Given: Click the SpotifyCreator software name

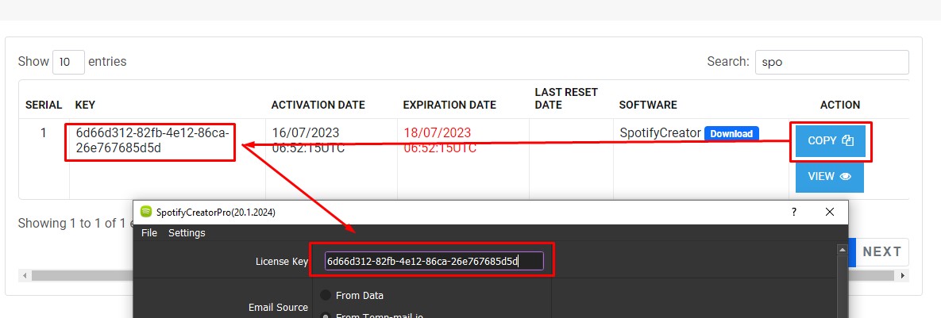Looking at the screenshot, I should coord(660,133).
